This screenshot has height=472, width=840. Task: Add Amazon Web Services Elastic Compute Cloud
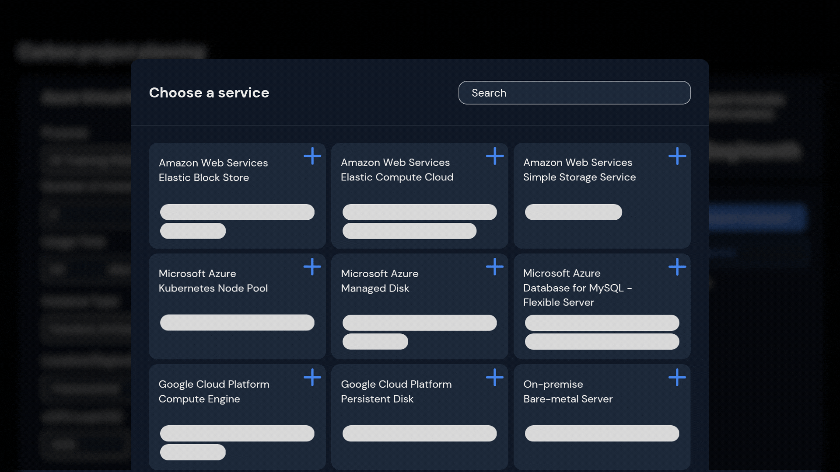(495, 156)
